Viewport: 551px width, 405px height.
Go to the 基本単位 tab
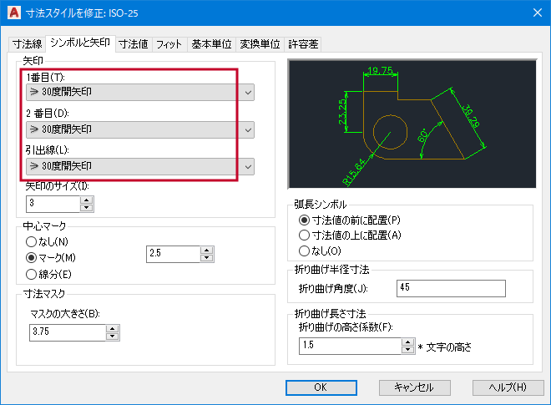pos(211,44)
